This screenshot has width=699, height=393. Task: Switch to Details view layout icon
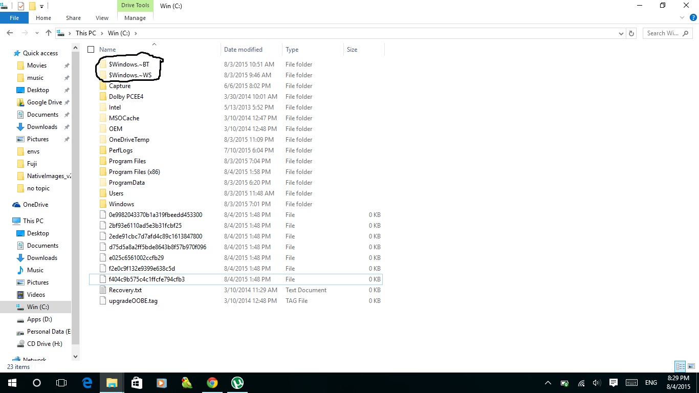point(680,366)
